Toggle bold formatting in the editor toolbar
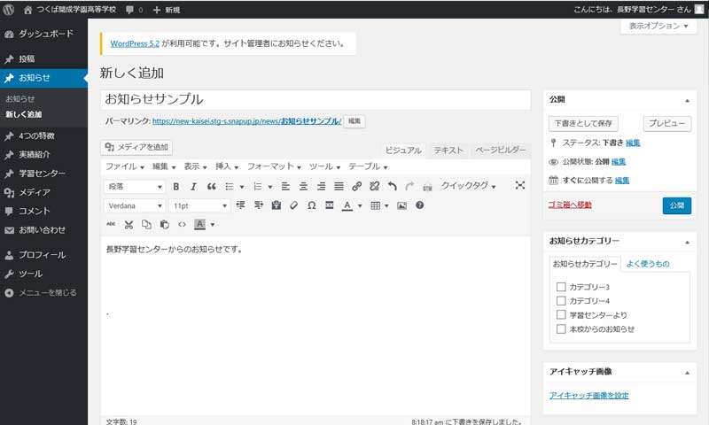Viewport: 709px width, 425px height. pos(175,186)
